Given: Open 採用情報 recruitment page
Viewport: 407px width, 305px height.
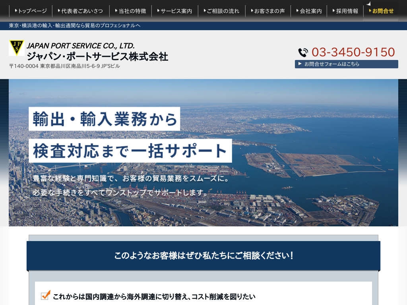Looking at the screenshot, I should click(x=345, y=11).
